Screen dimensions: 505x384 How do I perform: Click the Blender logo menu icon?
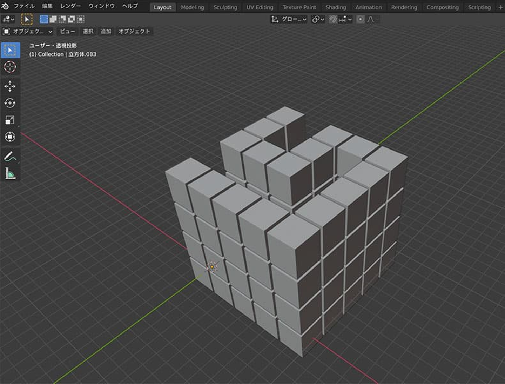click(5, 6)
